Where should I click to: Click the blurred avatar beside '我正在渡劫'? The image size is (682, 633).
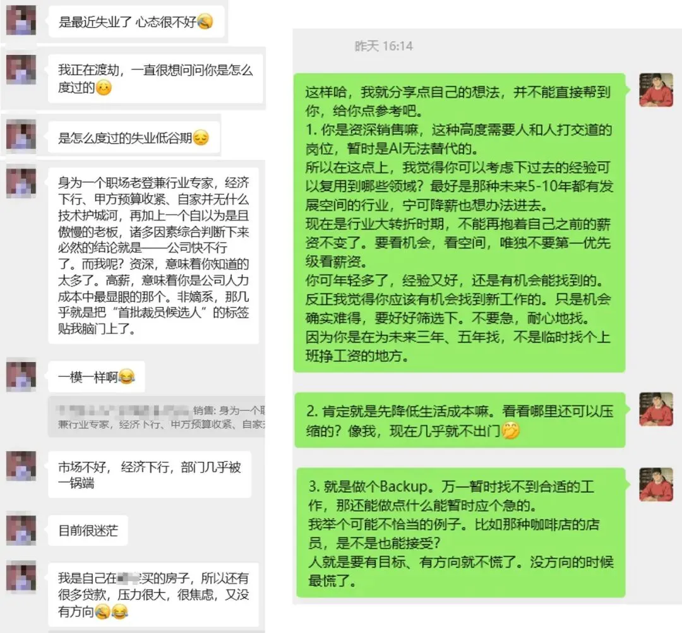[21, 69]
